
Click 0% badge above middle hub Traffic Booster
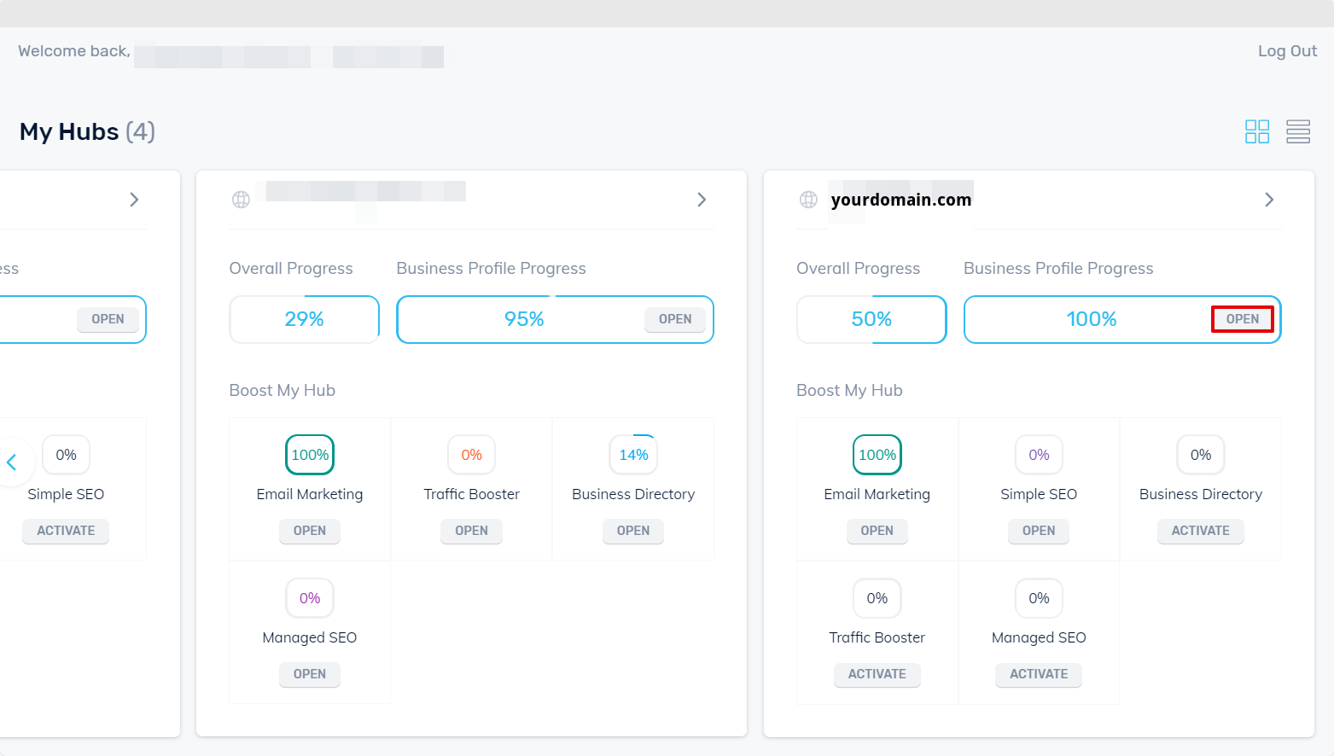click(472, 455)
